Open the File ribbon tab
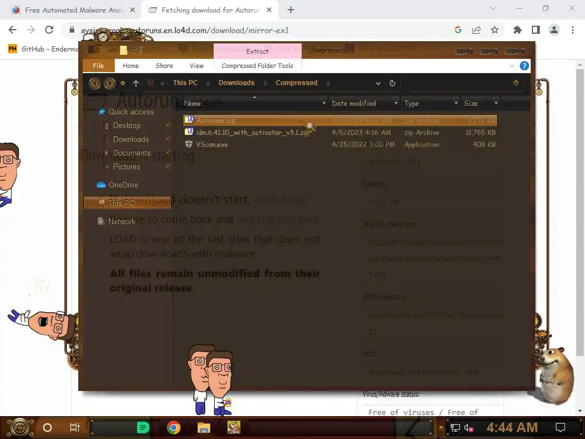The image size is (585, 439). pyautogui.click(x=98, y=66)
